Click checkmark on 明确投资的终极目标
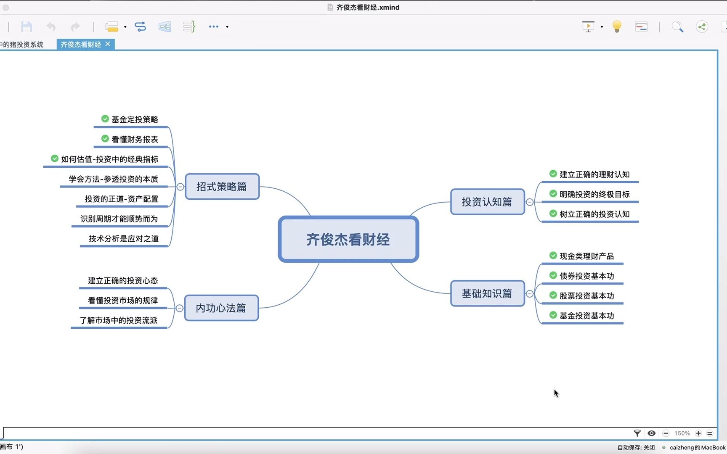Viewport: 727px width, 454px height. click(553, 193)
